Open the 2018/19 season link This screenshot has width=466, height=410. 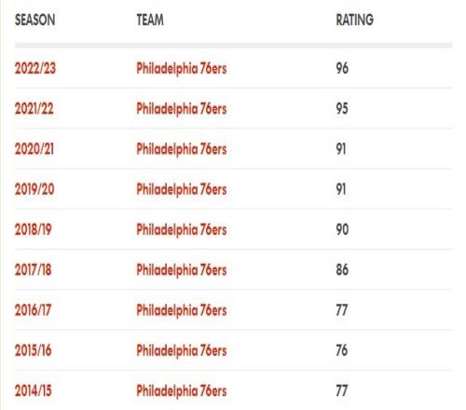coord(33,229)
